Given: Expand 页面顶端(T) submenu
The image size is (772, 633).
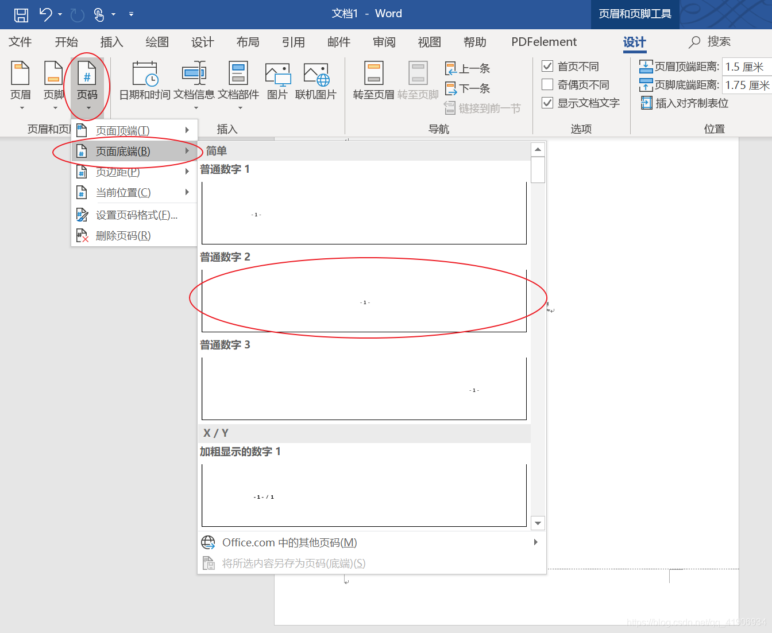Looking at the screenshot, I should pyautogui.click(x=134, y=131).
